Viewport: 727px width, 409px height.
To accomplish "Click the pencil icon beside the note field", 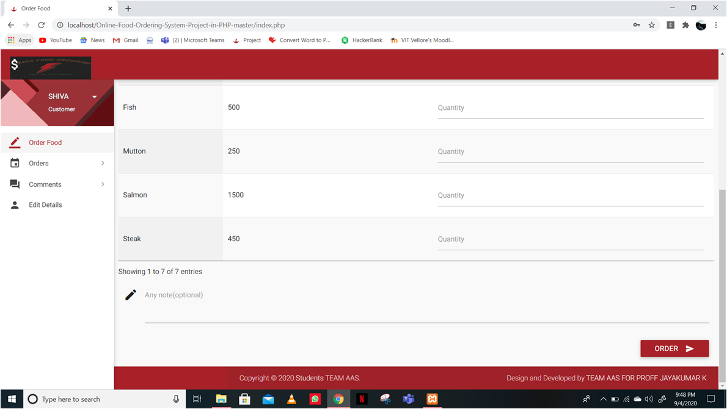I will click(130, 294).
